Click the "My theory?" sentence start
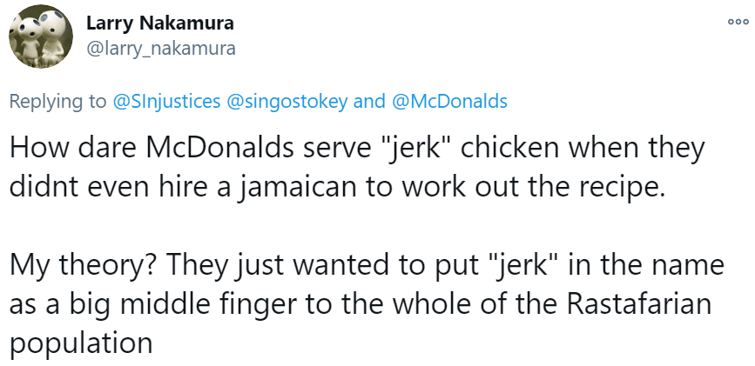This screenshot has height=366, width=755. [x=84, y=265]
